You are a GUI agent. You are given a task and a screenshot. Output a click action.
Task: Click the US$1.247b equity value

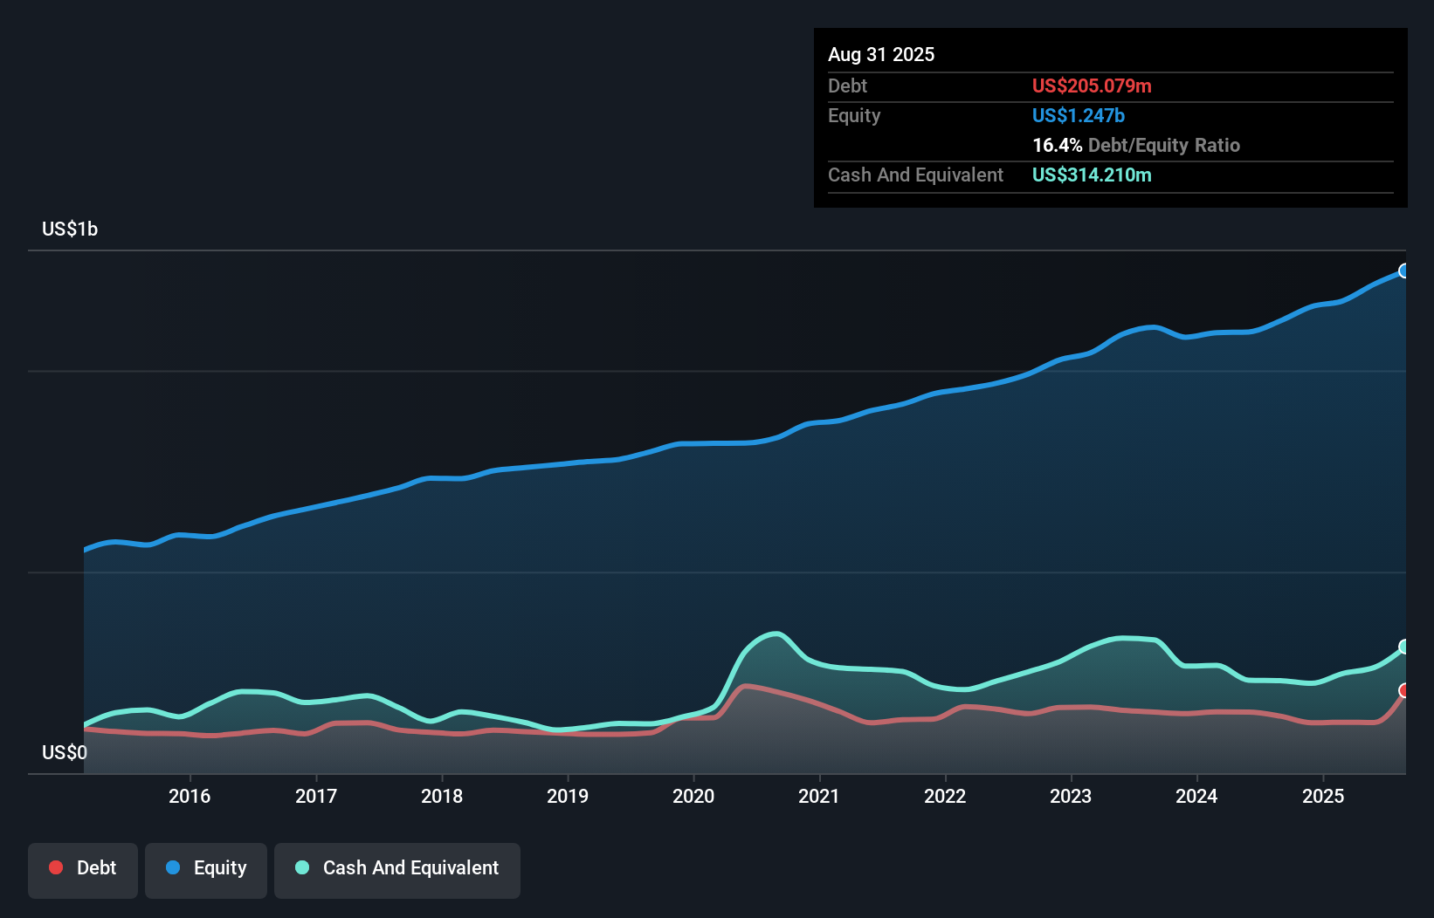[1079, 115]
